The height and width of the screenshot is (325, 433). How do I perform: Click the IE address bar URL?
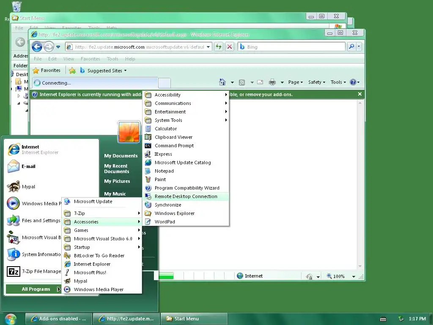pos(140,47)
